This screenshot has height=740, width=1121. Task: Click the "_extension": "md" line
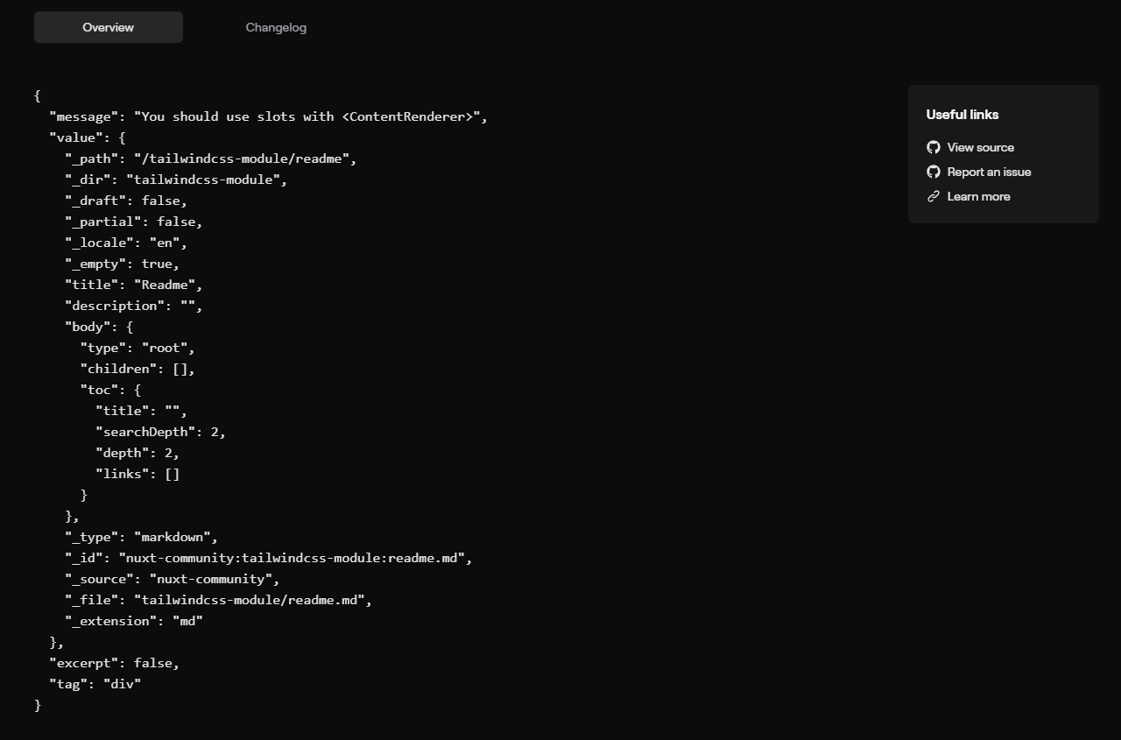(134, 621)
